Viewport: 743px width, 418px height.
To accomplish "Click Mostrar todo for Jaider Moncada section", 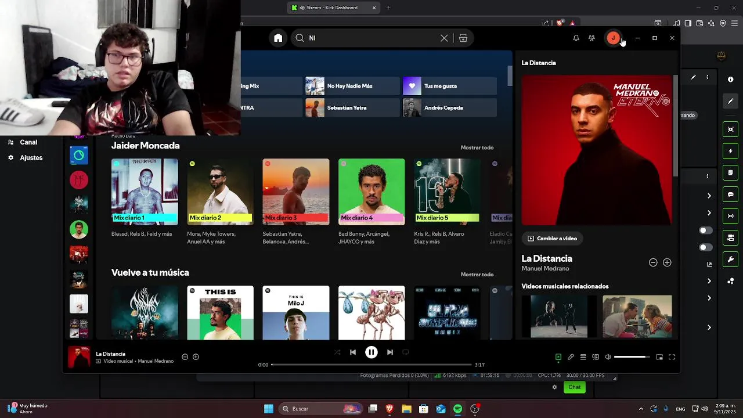I will [477, 147].
